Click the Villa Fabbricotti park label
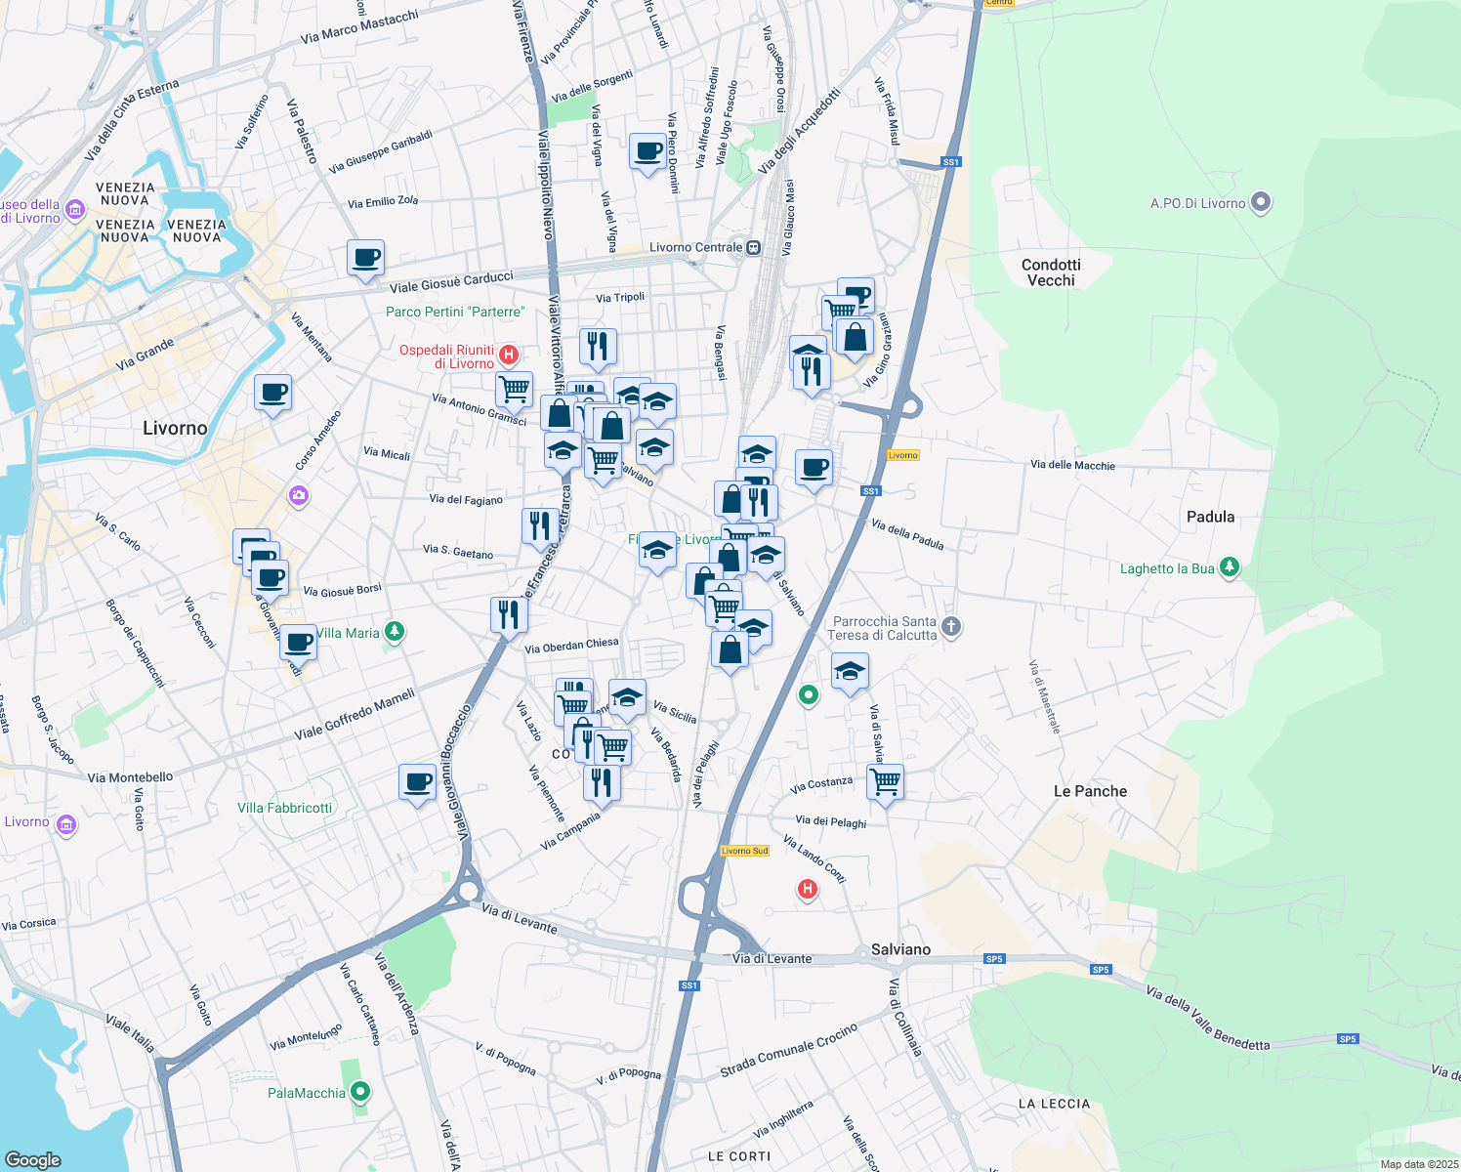 [285, 808]
